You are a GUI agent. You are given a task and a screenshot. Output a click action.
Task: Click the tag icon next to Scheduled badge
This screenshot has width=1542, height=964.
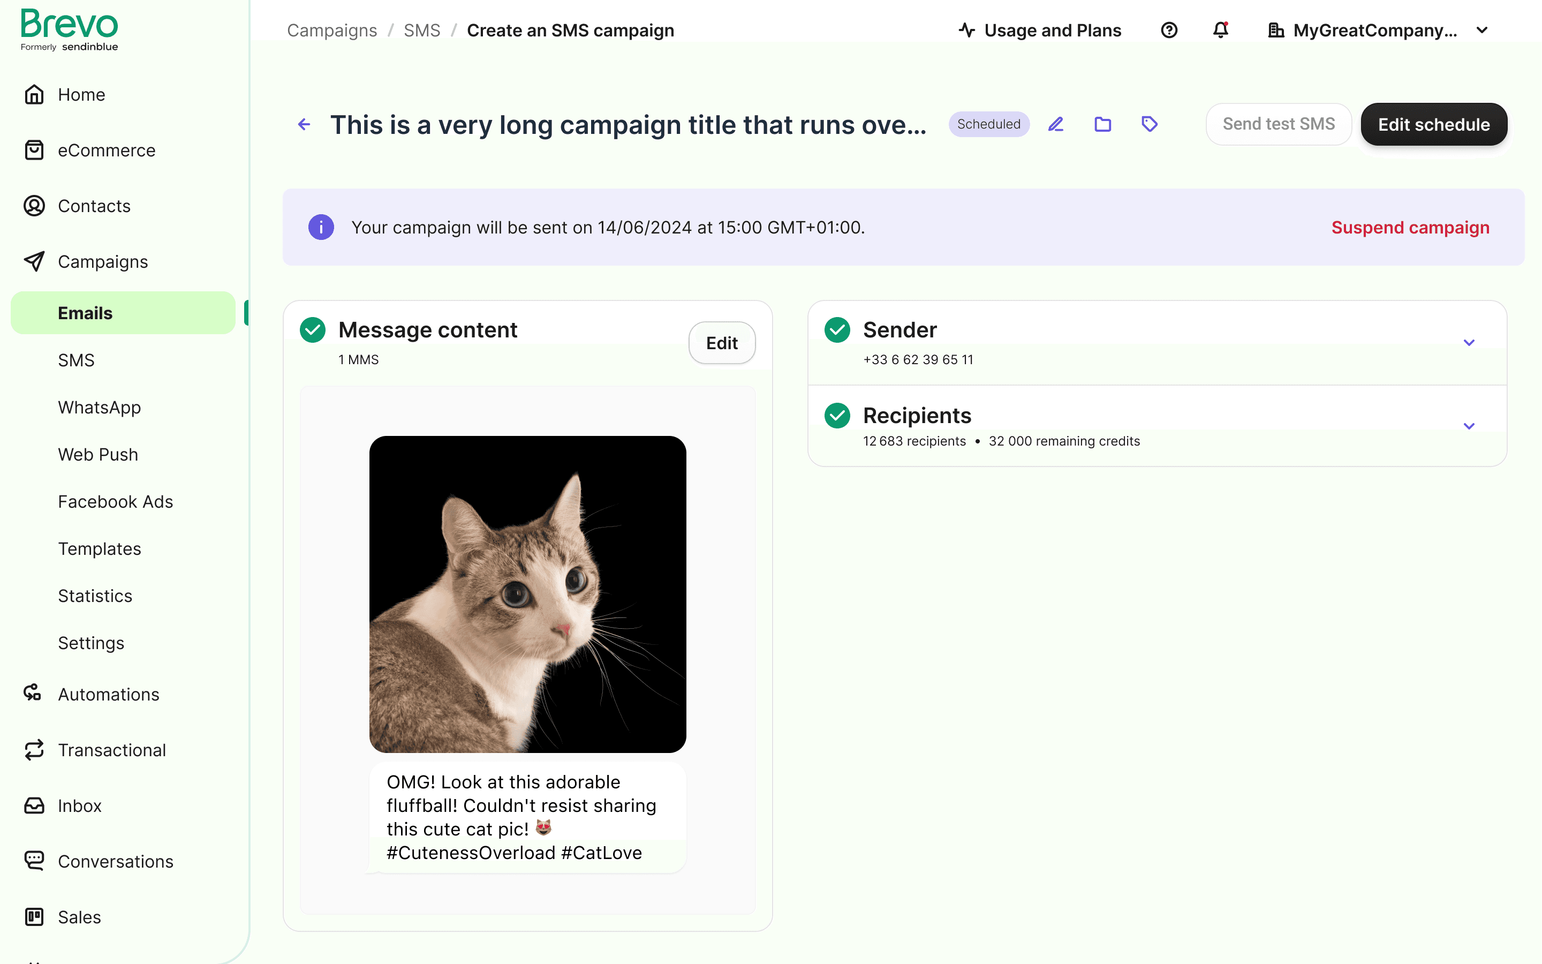pyautogui.click(x=1149, y=124)
